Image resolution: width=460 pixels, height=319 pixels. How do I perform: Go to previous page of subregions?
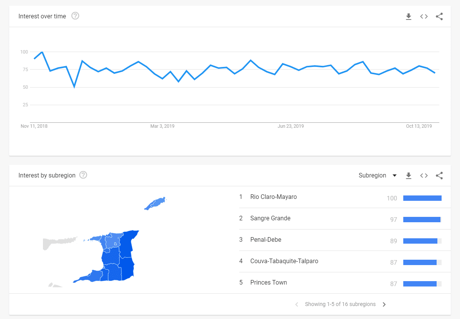coord(297,304)
